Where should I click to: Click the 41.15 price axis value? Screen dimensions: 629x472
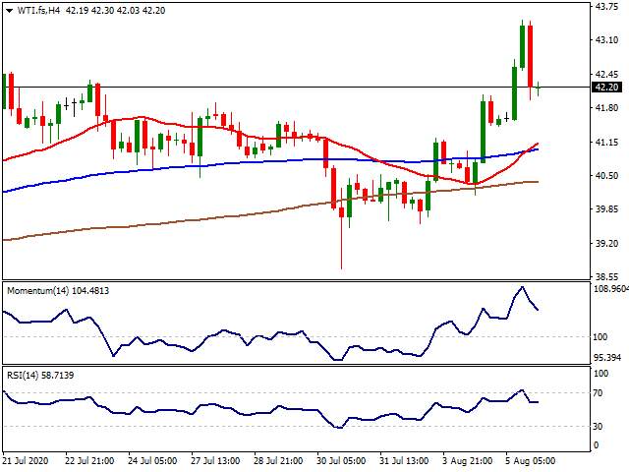tap(606, 142)
